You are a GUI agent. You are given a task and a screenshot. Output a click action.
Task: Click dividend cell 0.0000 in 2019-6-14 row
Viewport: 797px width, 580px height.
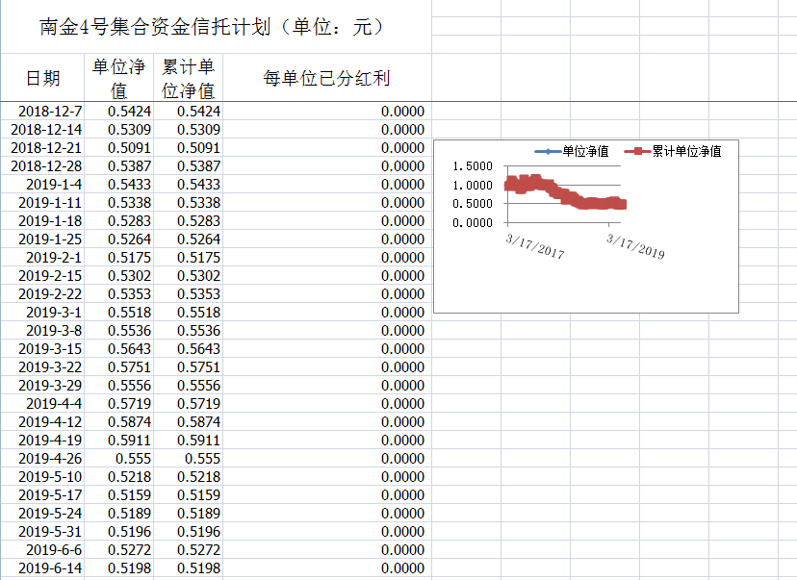[x=327, y=568]
